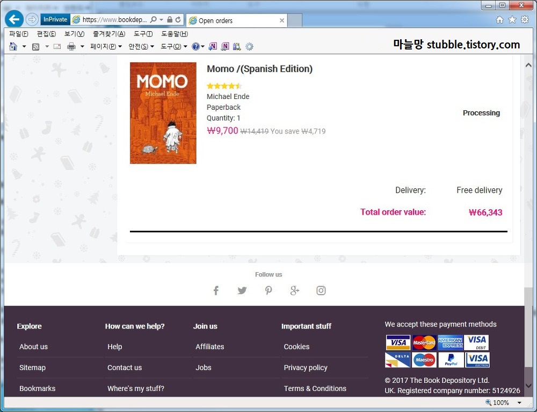
Task: Open Sitemap footer link
Action: [32, 367]
